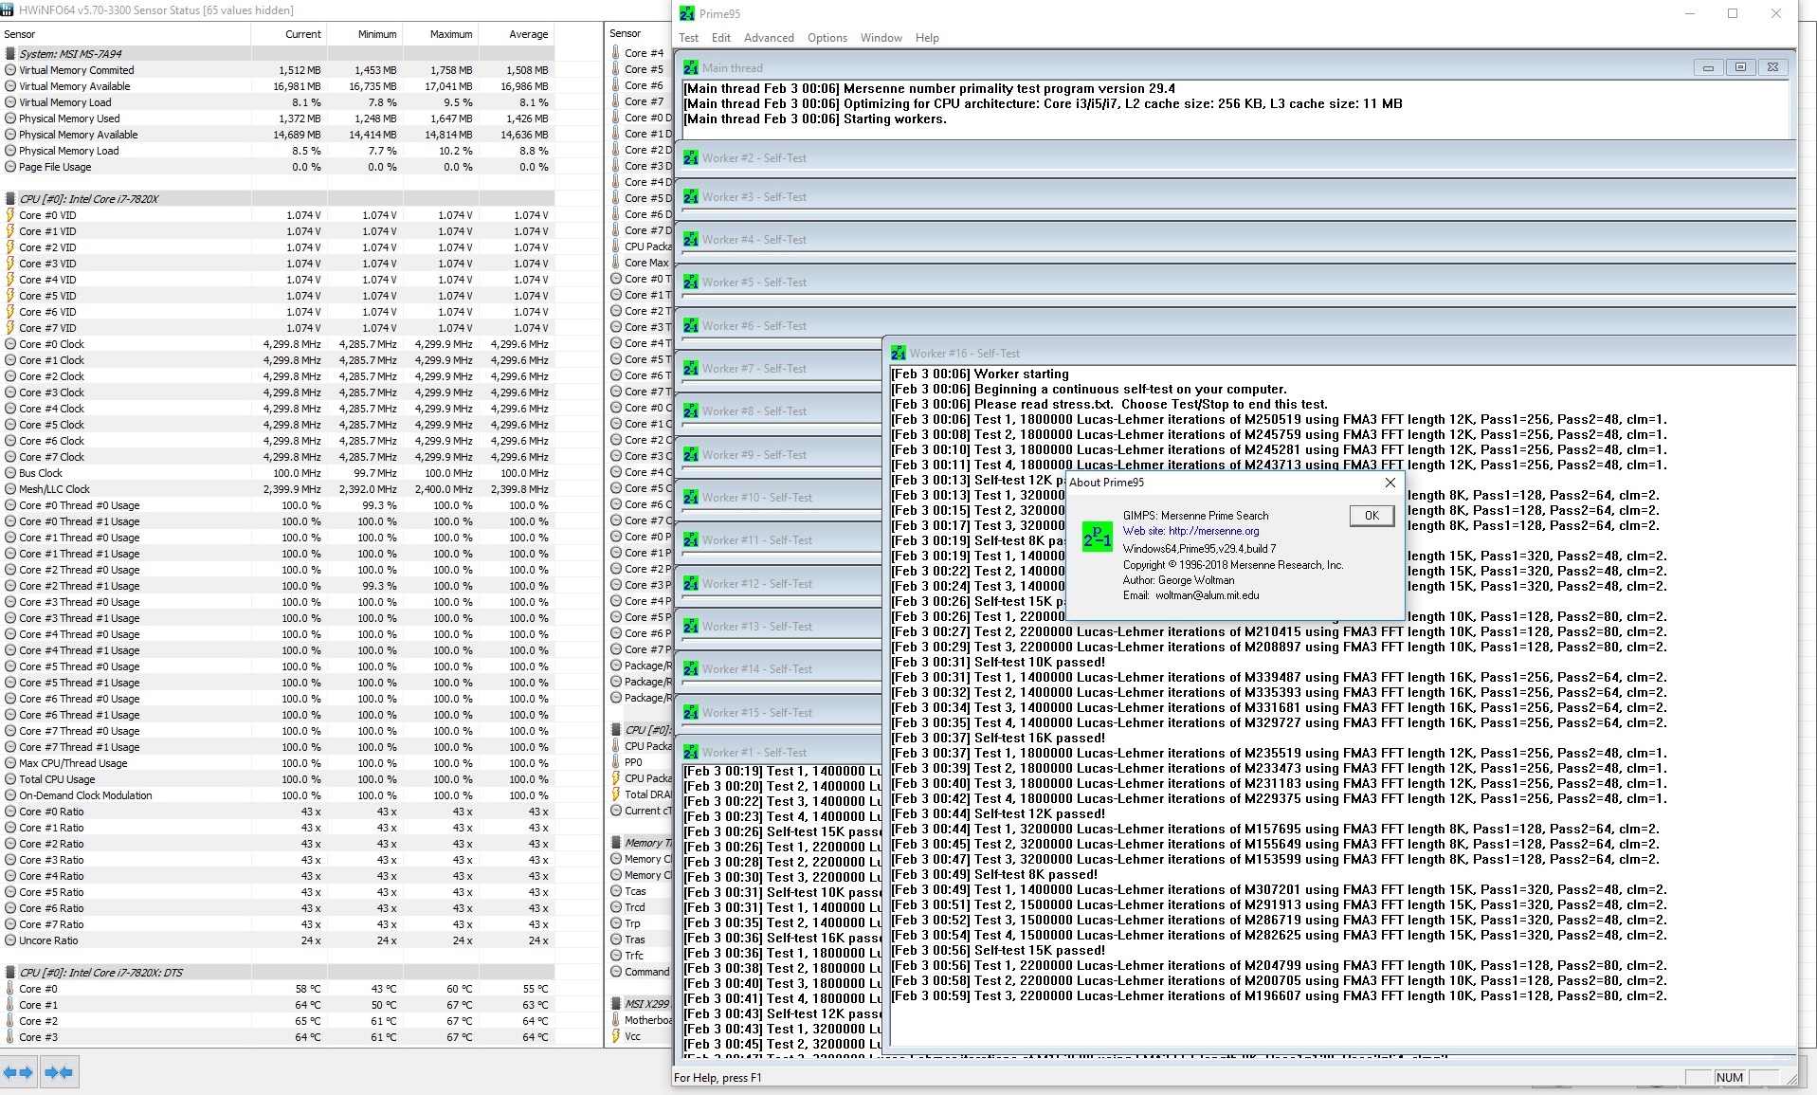Viewport: 1817px width, 1095px height.
Task: Click the Prime95 icon on the Worker #5 title bar
Action: tap(691, 283)
